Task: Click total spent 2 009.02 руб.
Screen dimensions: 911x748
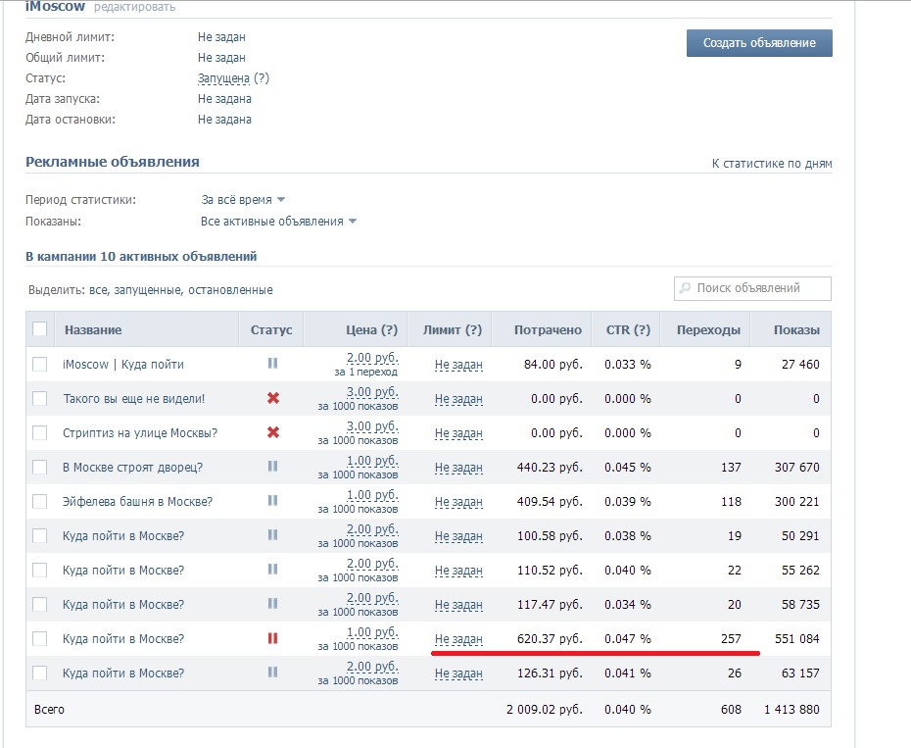Action: 545,710
